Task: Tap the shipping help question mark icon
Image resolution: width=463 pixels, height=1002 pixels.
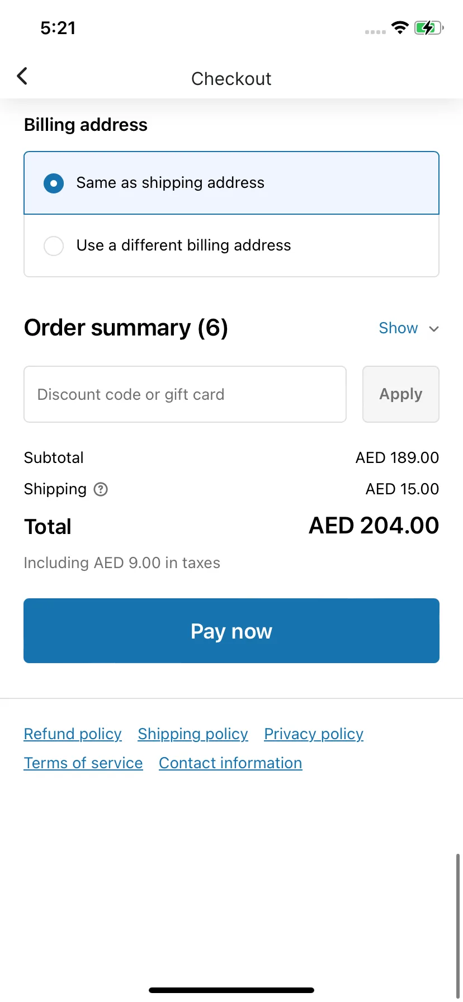Action: pyautogui.click(x=101, y=489)
